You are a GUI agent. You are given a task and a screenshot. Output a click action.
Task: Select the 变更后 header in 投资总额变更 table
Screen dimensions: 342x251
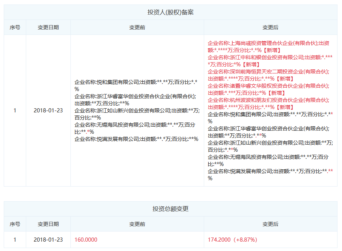tap(270, 224)
